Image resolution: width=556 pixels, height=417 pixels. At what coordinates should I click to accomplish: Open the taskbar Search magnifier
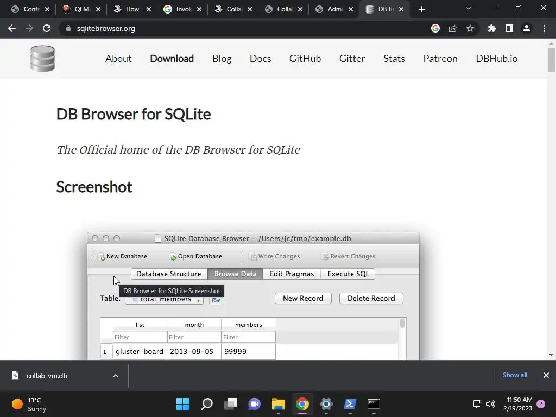[x=207, y=404]
